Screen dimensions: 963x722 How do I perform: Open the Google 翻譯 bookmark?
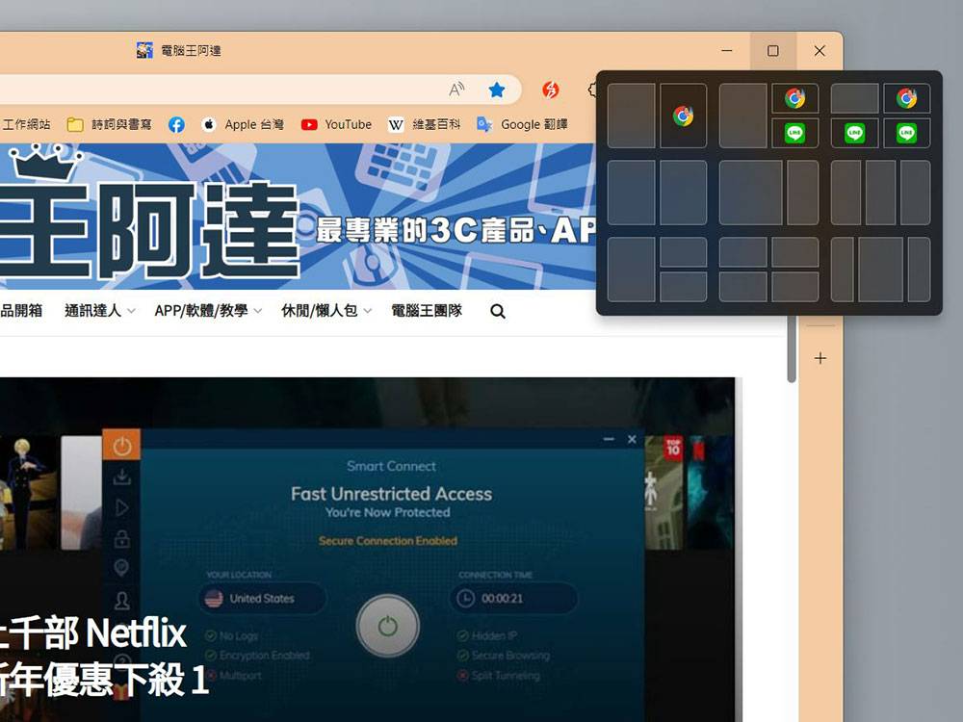[x=522, y=124]
